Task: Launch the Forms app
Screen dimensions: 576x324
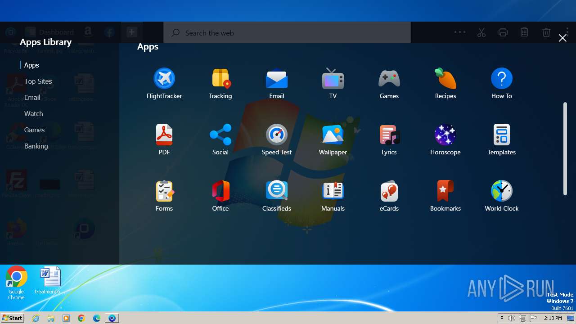Action: click(164, 196)
